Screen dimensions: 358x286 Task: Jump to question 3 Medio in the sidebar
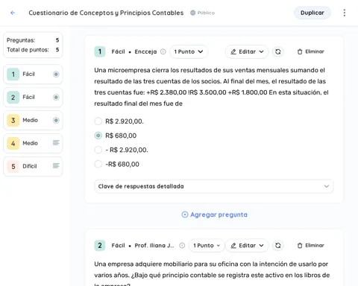[33, 121]
